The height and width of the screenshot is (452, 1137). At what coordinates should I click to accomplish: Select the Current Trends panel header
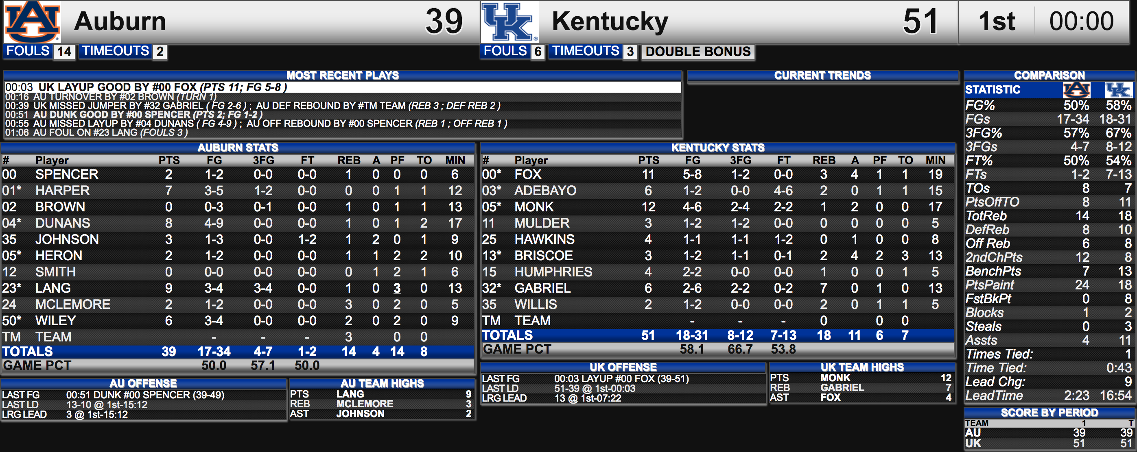822,76
